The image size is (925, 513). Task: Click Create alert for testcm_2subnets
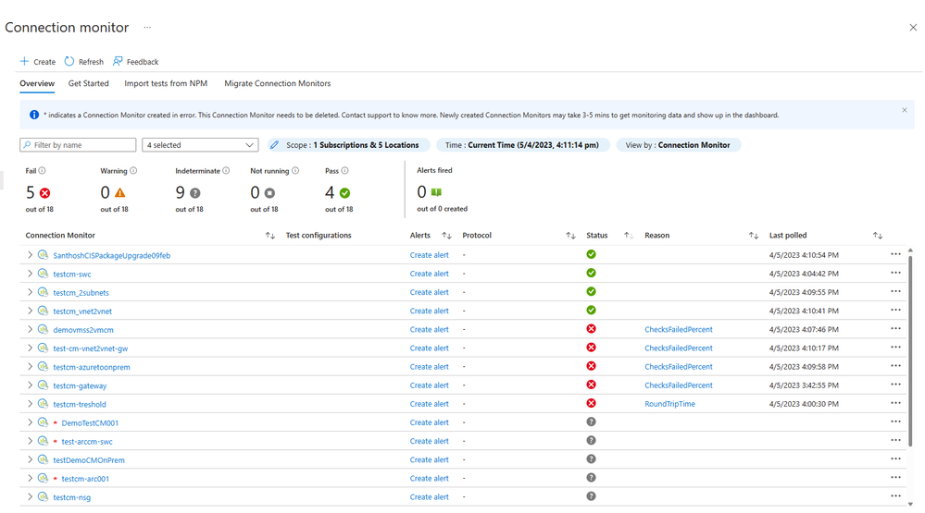429,292
